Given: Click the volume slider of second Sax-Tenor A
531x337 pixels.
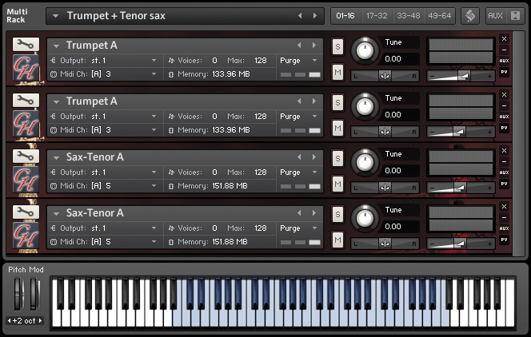Looking at the screenshot, I should click(461, 244).
